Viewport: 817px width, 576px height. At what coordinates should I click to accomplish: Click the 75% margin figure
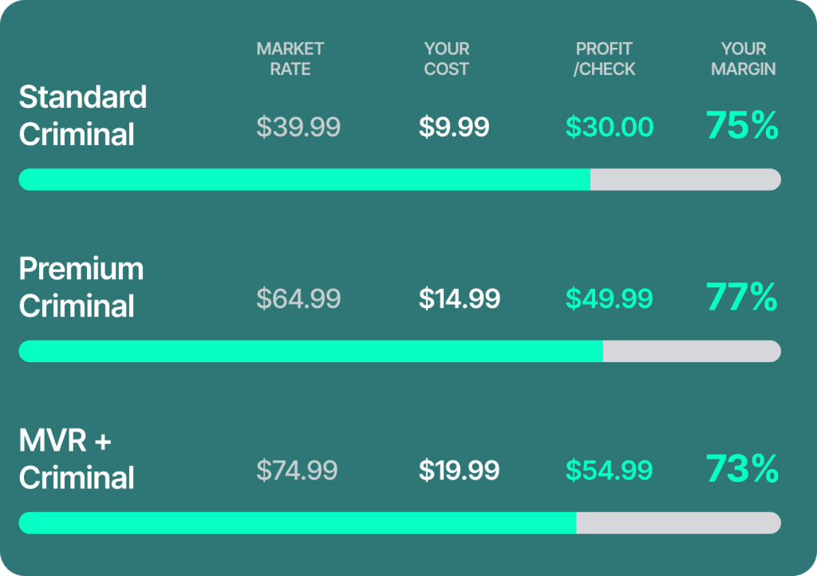(742, 126)
